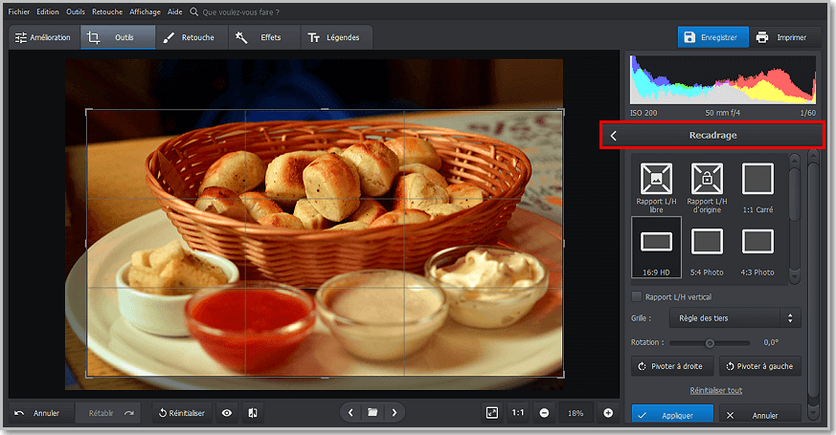
Task: Select Rapport L/H libre crop preset
Action: click(x=656, y=188)
